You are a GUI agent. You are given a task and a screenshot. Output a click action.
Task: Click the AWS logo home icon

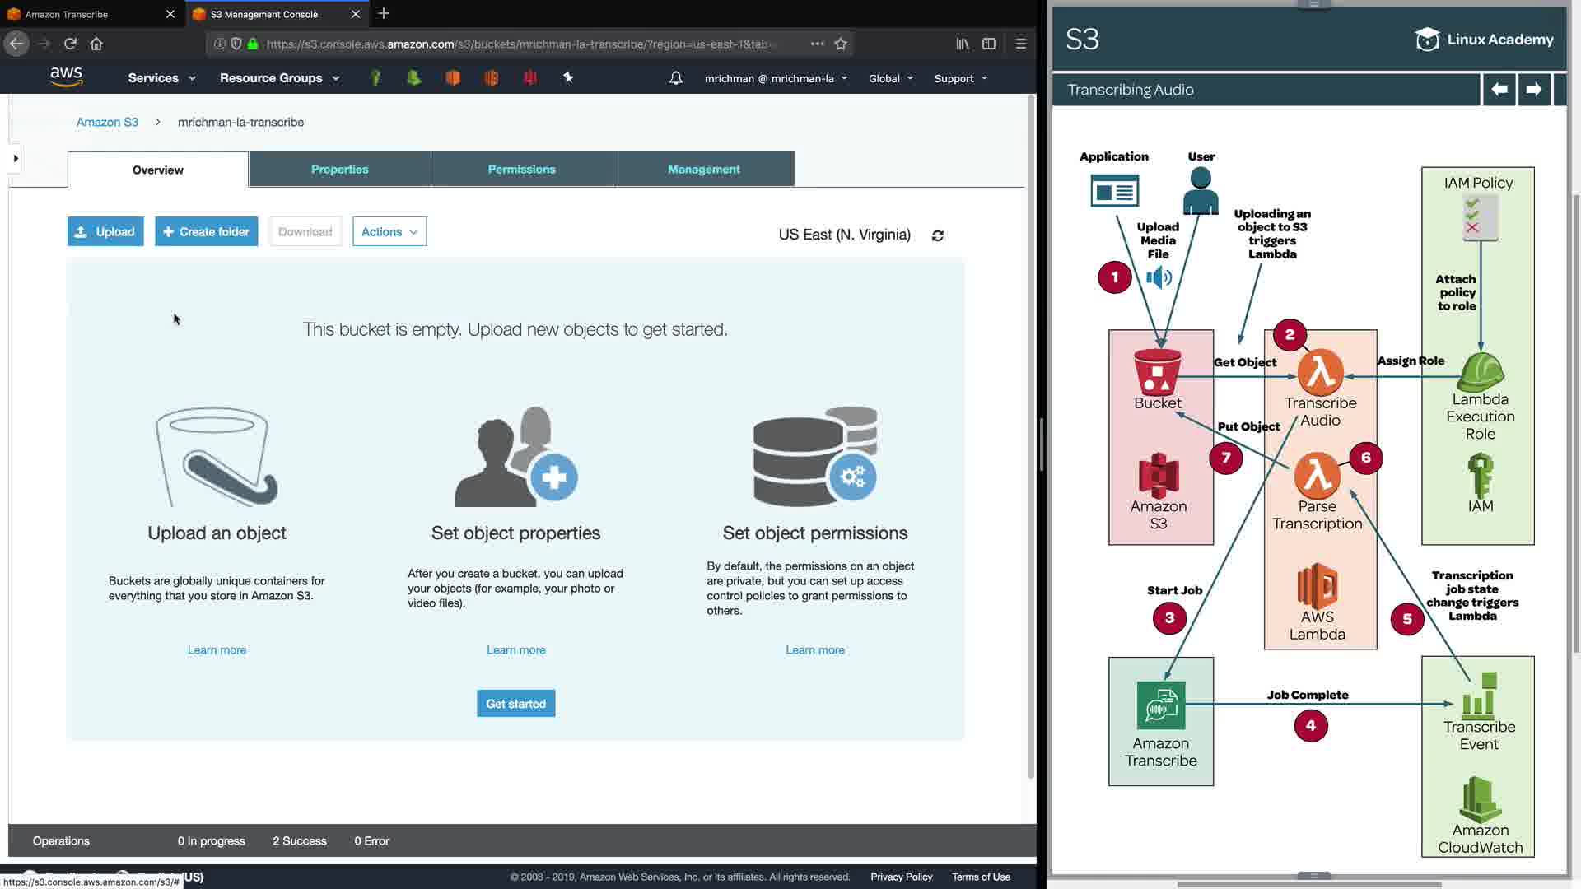[x=66, y=77]
